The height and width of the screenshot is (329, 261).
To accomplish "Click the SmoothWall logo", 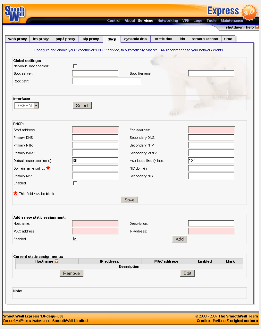I will [x=15, y=14].
